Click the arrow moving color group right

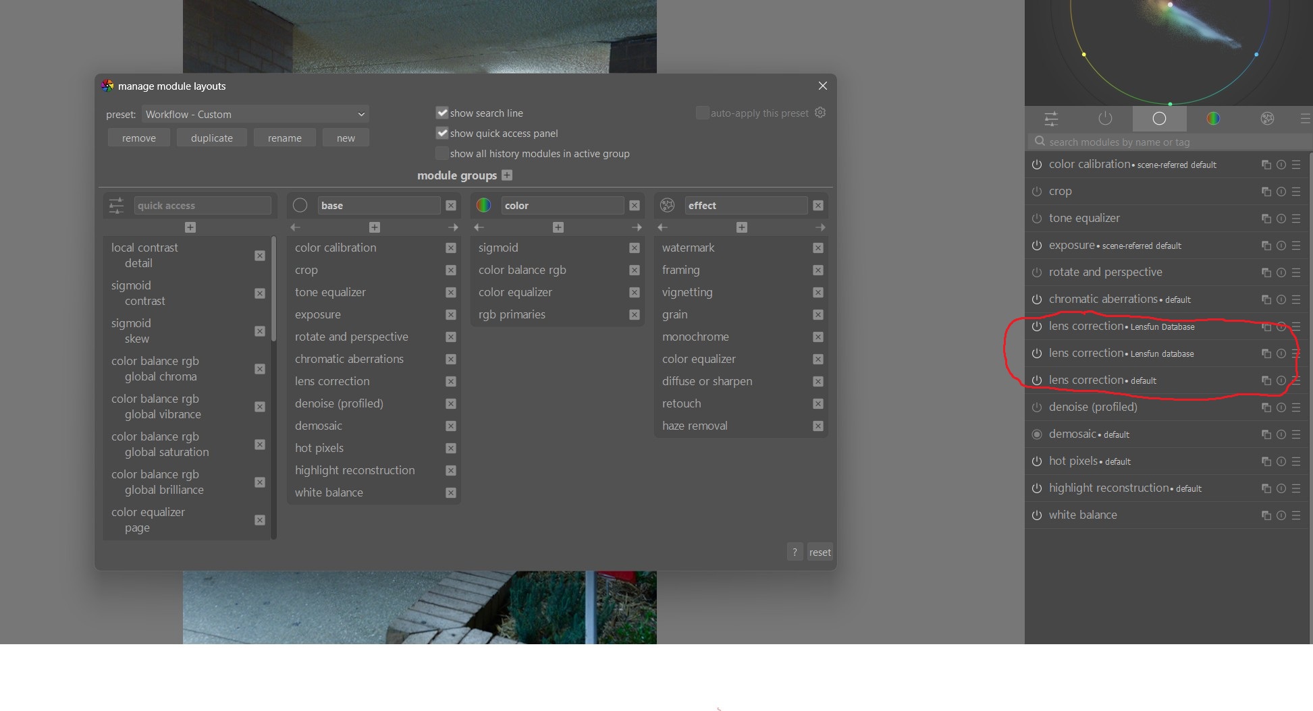click(x=635, y=227)
